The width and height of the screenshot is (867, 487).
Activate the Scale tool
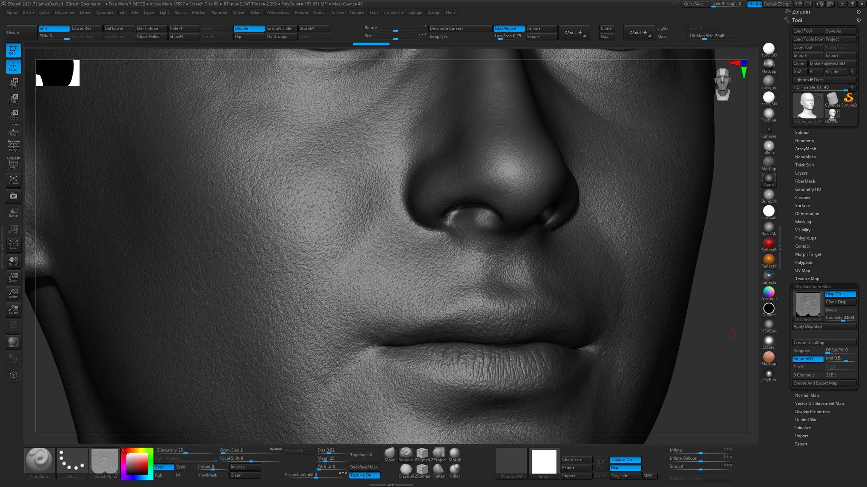click(x=13, y=98)
